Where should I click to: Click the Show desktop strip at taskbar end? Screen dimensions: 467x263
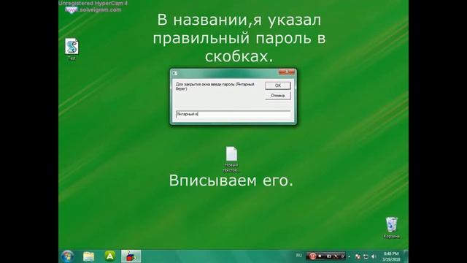pyautogui.click(x=406, y=256)
